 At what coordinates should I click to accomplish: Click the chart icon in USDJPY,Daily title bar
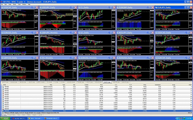tap(41, 8)
